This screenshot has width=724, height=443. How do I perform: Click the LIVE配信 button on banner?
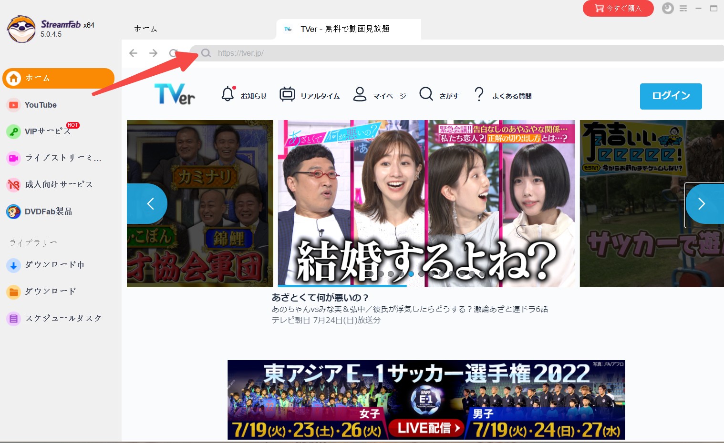[x=427, y=428]
